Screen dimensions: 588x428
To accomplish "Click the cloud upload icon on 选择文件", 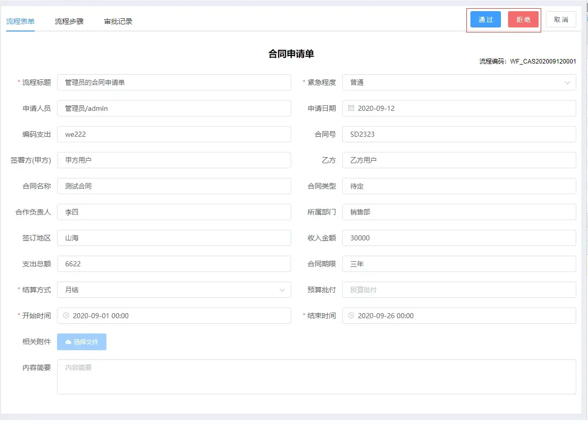I will pyautogui.click(x=69, y=342).
